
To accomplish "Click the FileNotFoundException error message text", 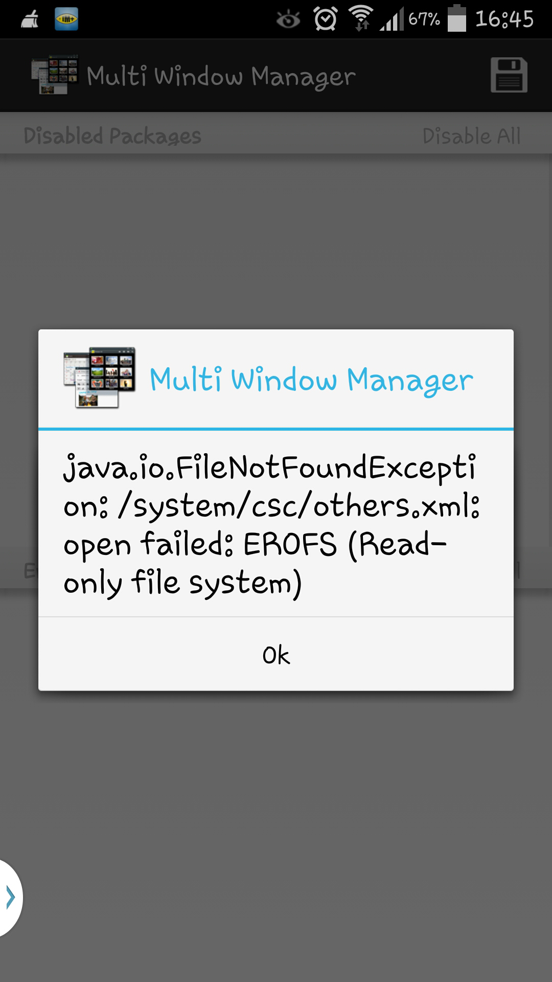I will (x=271, y=525).
